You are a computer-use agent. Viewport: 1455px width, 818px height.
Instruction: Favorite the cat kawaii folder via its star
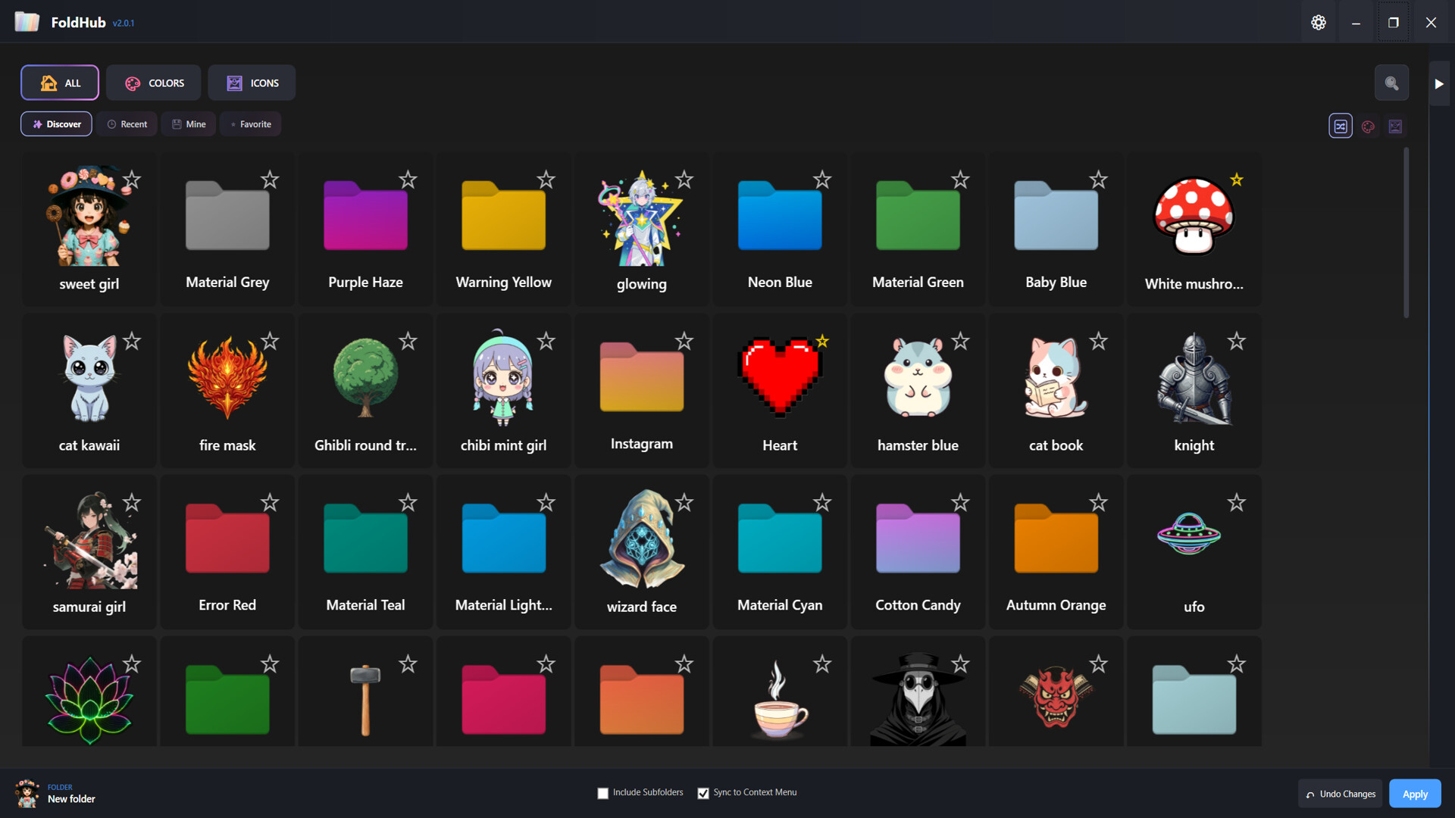pyautogui.click(x=131, y=341)
